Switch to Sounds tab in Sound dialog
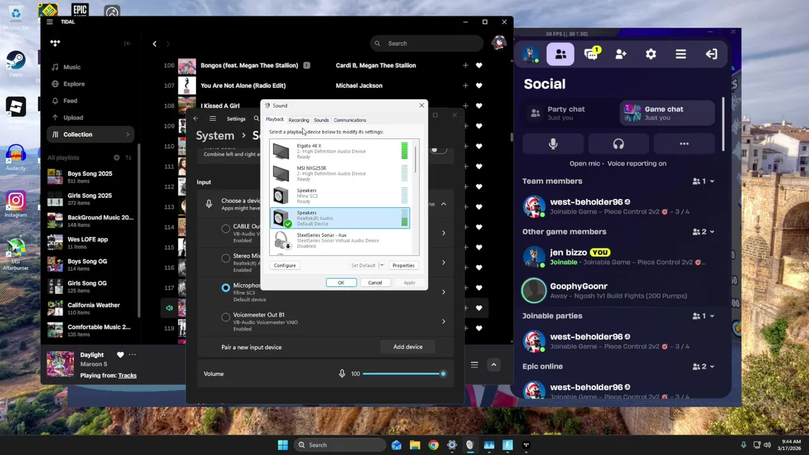 (x=321, y=120)
